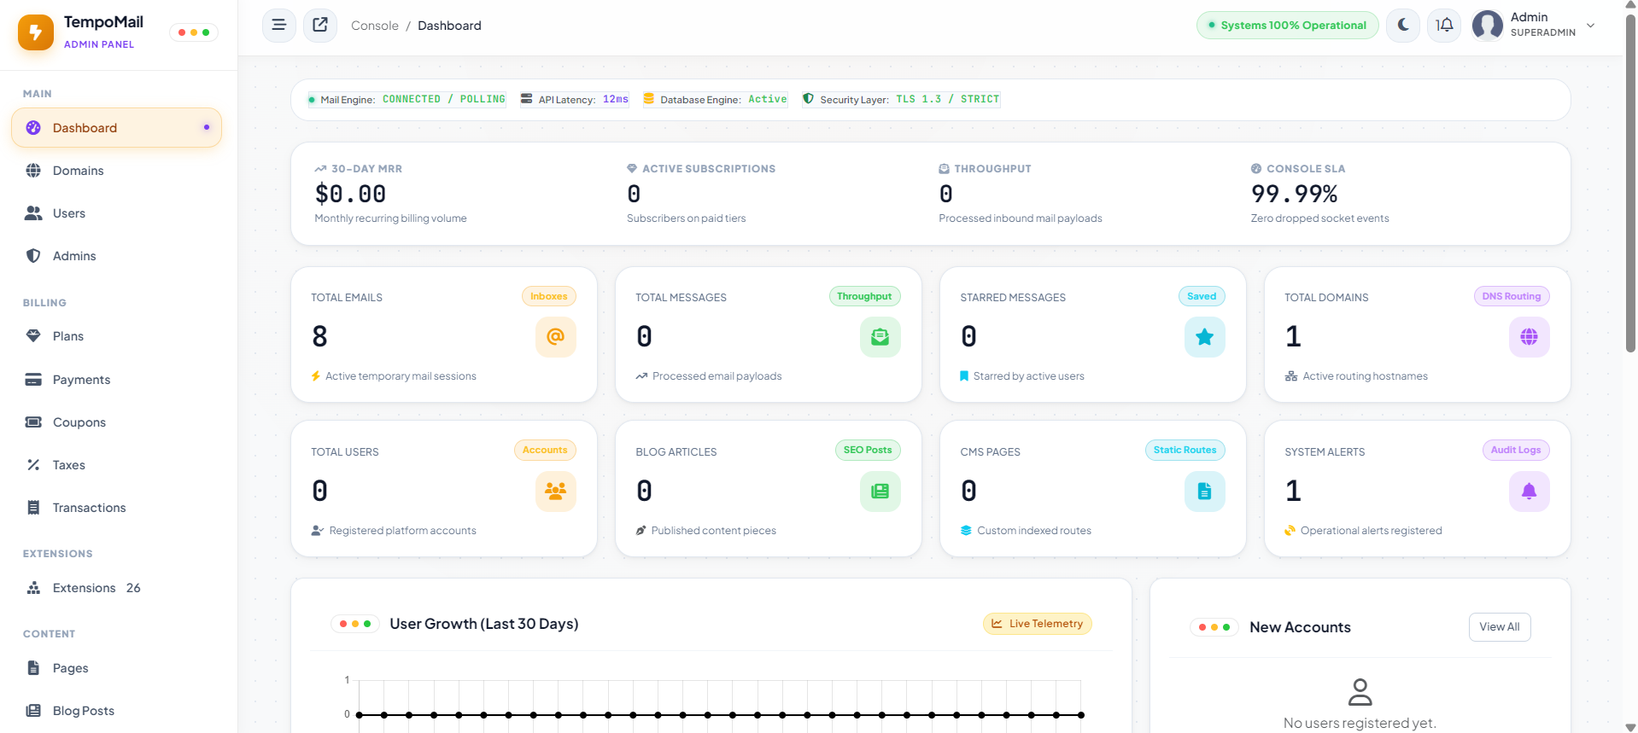Screen dimensions: 1638x733
Task: Click the Security Layer TLS 1.3 status
Action: [901, 100]
